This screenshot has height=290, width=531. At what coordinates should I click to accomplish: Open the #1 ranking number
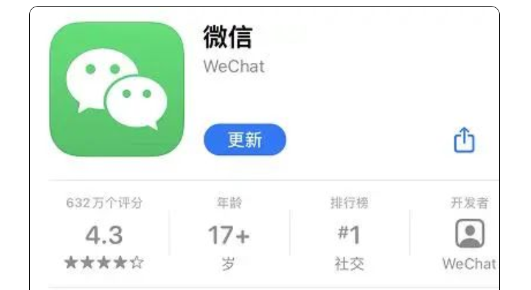[349, 234]
